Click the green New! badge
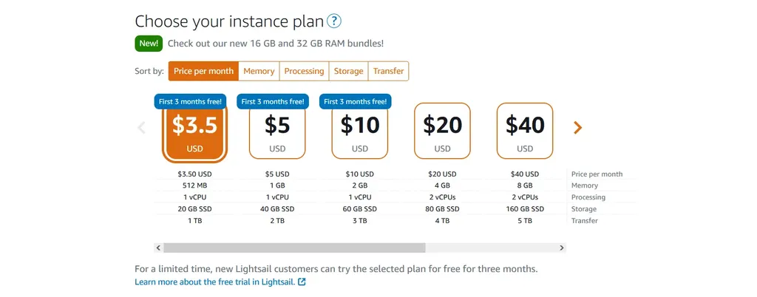Screen dimensions: 757x297 [x=149, y=44]
